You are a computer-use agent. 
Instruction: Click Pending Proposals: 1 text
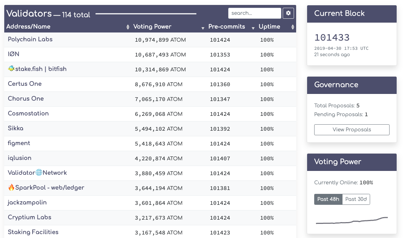click(x=341, y=115)
